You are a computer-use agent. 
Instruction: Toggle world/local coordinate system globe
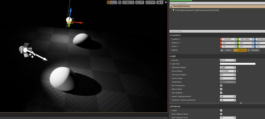tap(120, 2)
